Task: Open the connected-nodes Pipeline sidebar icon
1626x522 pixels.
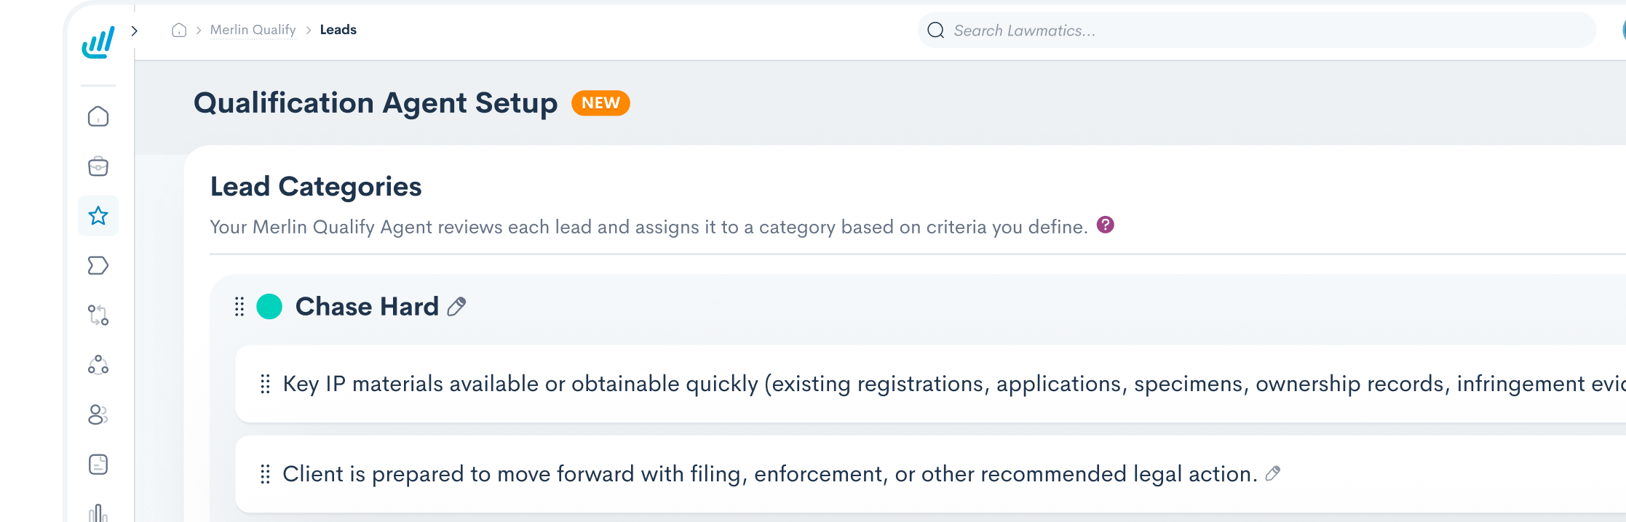Action: point(98,364)
